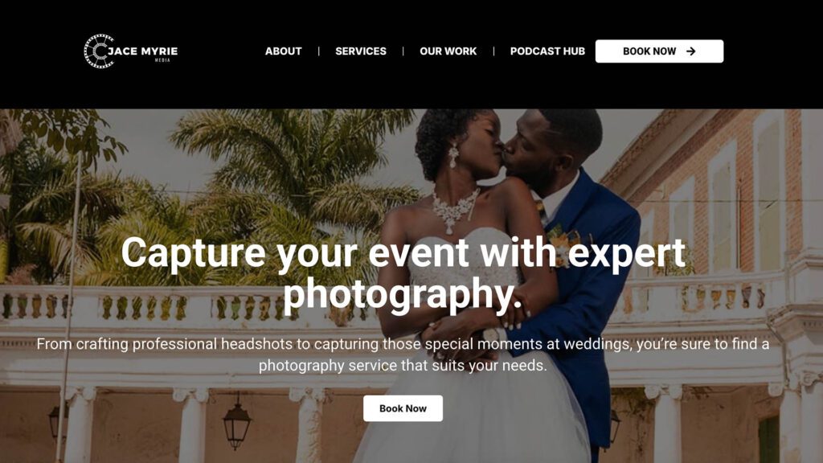The height and width of the screenshot is (463, 823).
Task: Open the About page
Action: (284, 51)
